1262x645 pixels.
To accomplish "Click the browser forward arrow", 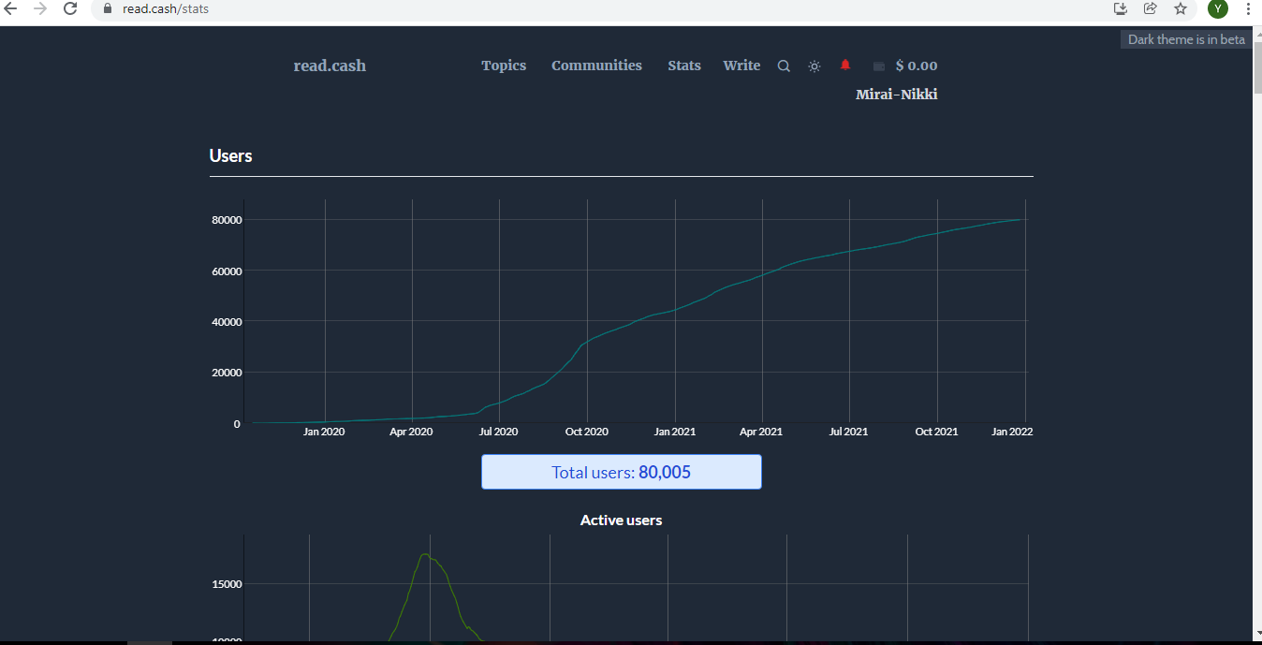I will pyautogui.click(x=40, y=8).
